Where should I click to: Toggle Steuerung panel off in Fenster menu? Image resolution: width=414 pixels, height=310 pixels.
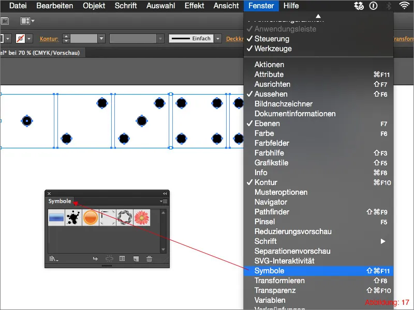click(318, 39)
